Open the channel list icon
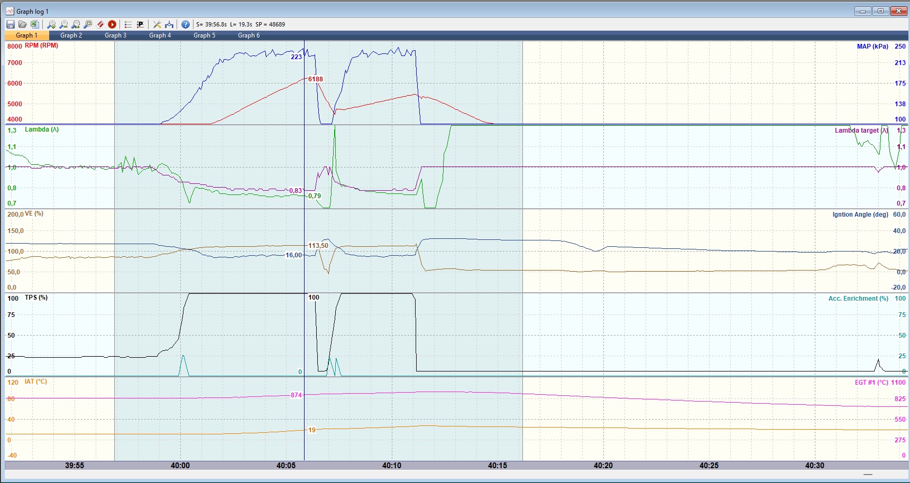Viewport: 910px width, 483px height. point(128,24)
